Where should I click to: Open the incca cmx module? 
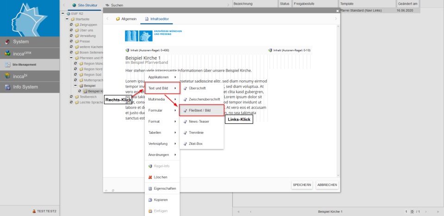[30, 53]
